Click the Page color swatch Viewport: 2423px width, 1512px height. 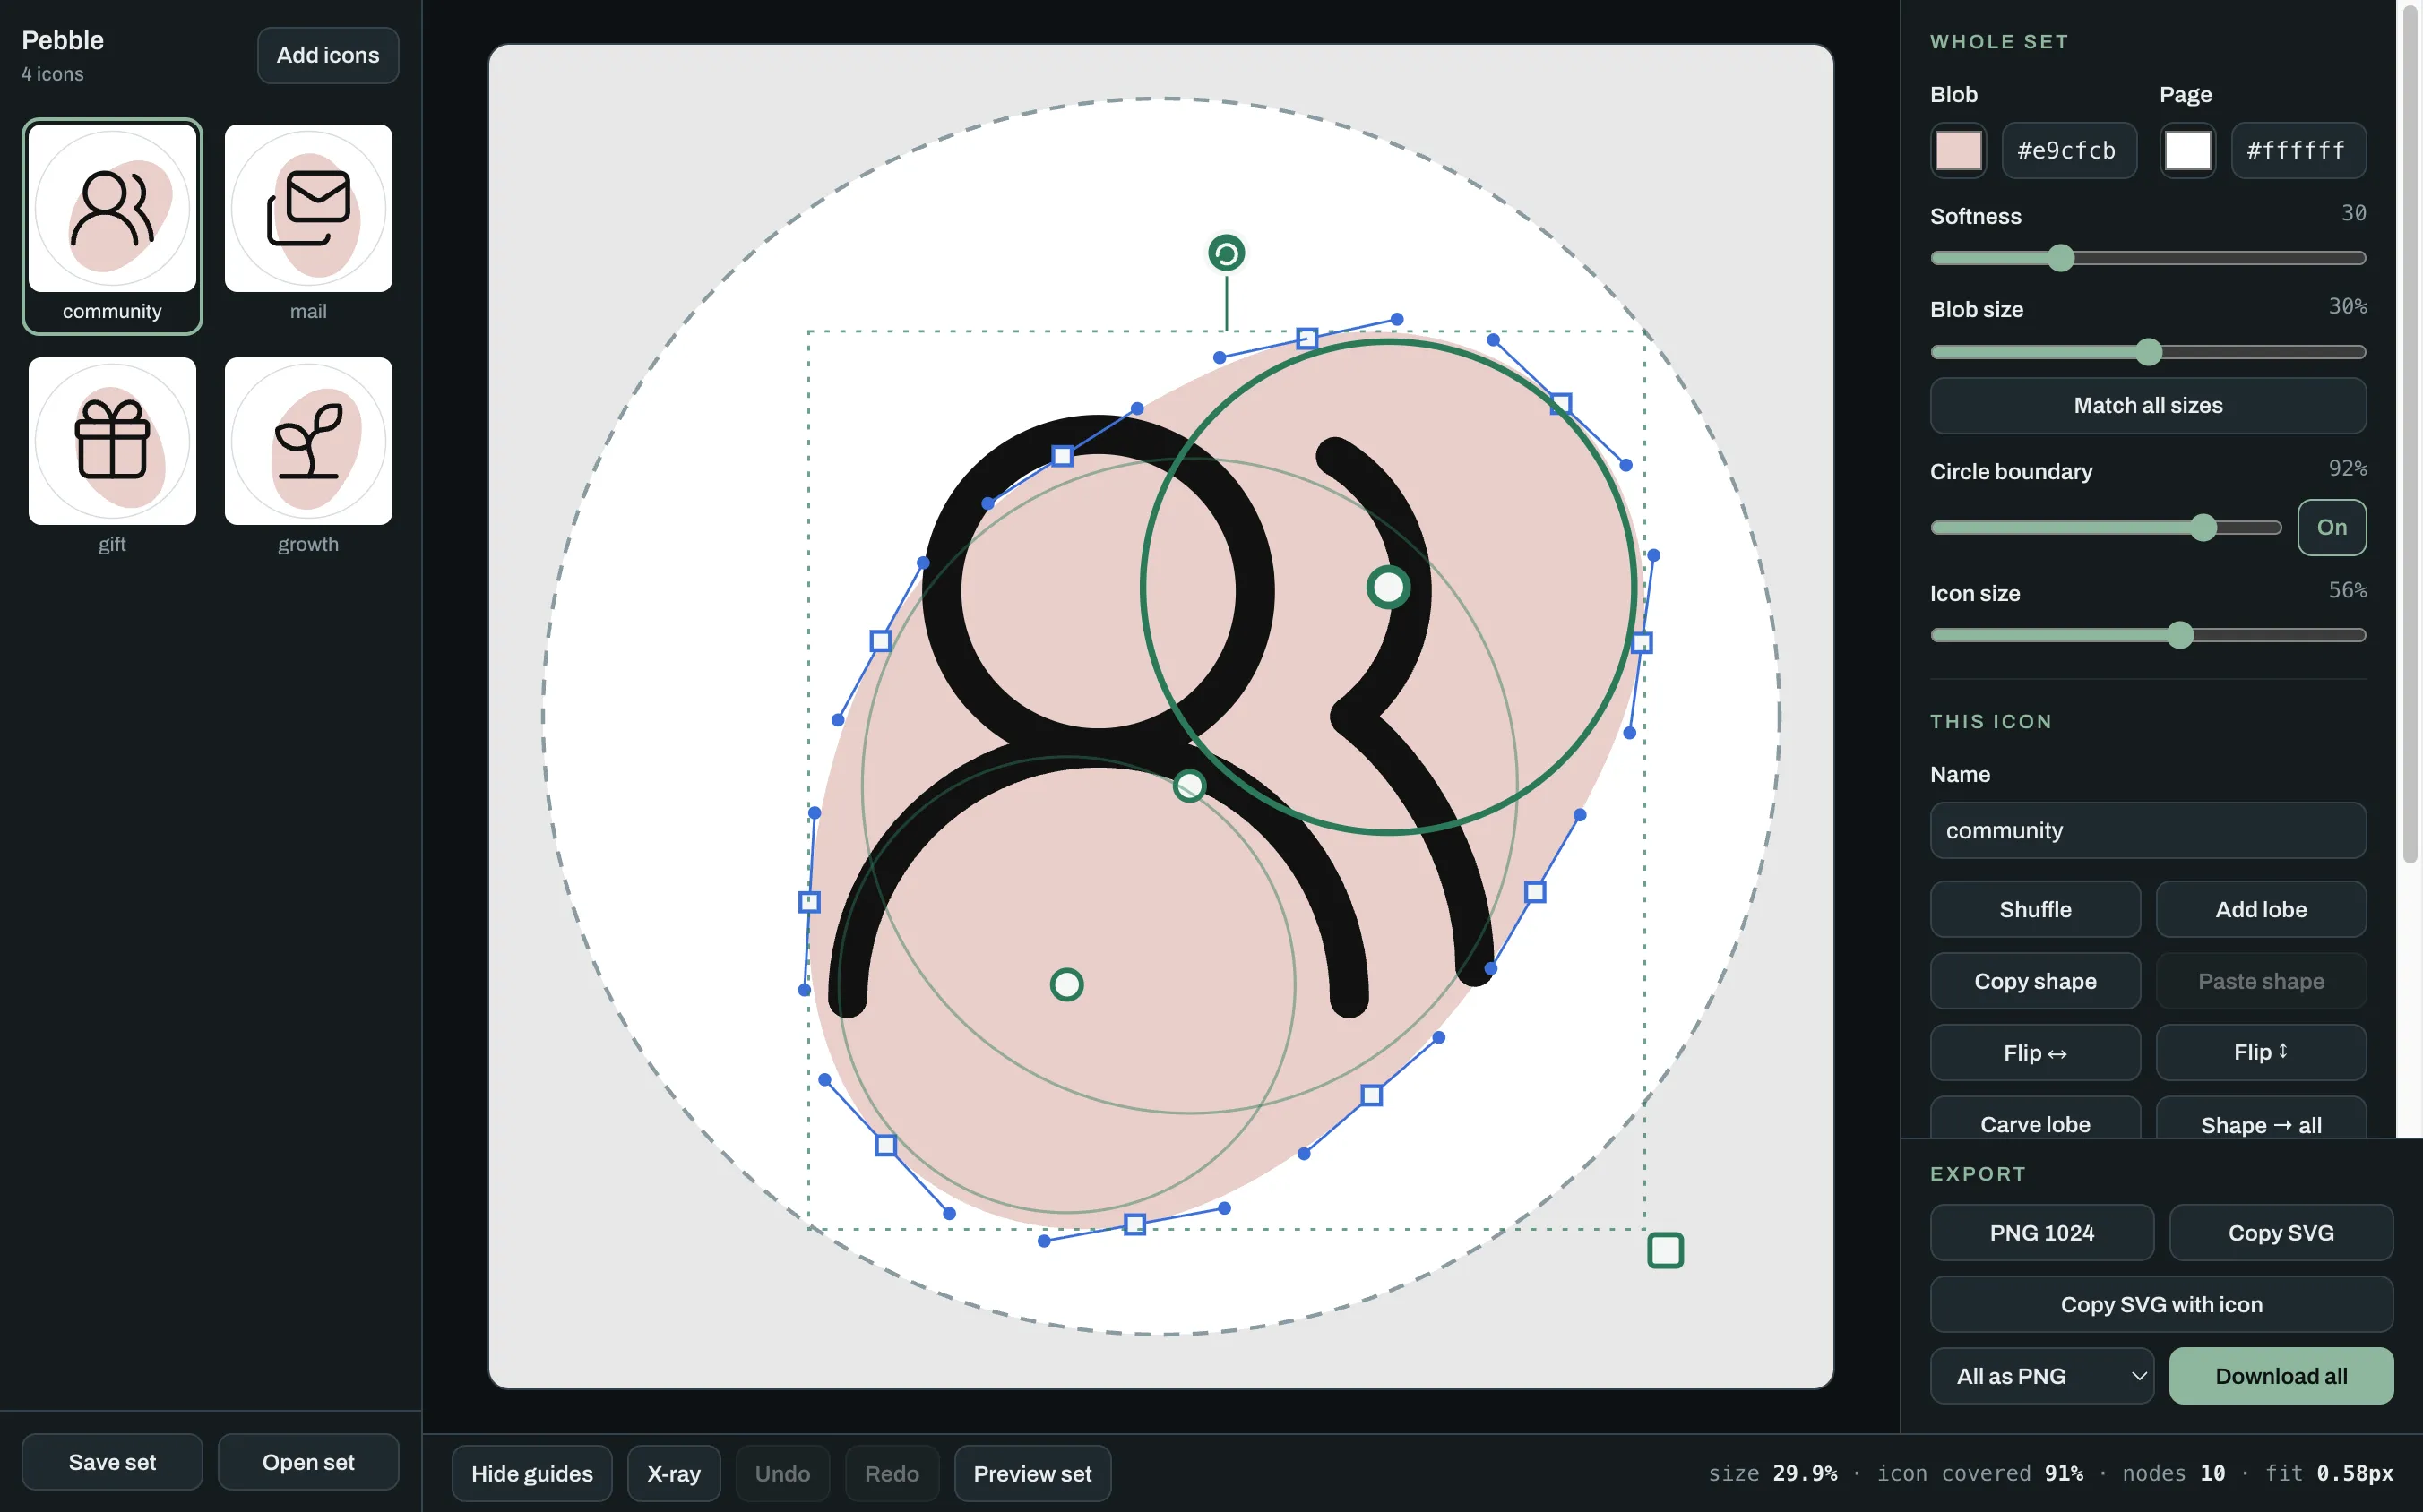[x=2187, y=151]
